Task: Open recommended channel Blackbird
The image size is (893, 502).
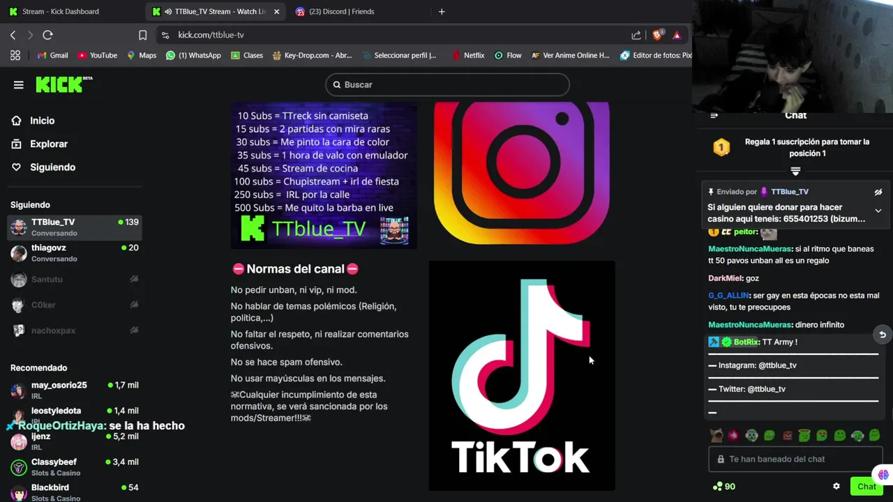Action: (x=75, y=492)
